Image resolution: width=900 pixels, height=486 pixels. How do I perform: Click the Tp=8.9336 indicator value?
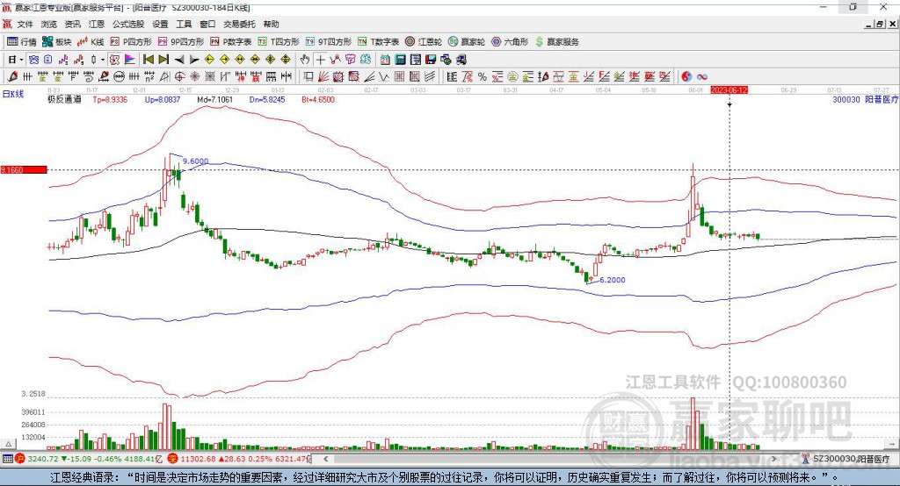[x=110, y=99]
